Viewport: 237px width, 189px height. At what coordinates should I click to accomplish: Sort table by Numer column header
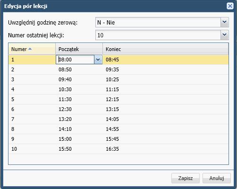pos(32,49)
